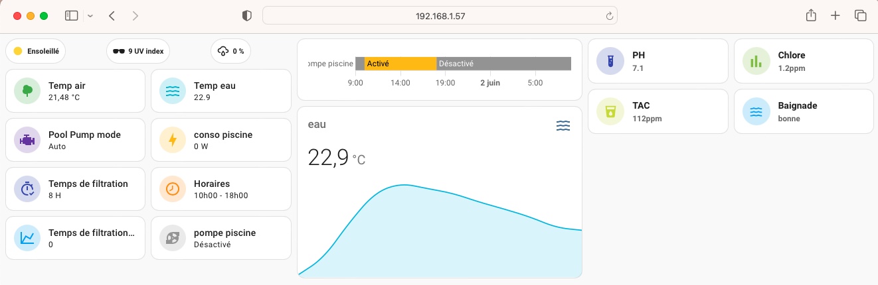Click the TAC cup icon
This screenshot has height=285, width=878.
click(x=610, y=111)
